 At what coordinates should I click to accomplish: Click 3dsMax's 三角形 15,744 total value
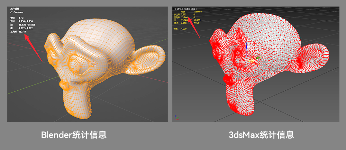(x=184, y=17)
